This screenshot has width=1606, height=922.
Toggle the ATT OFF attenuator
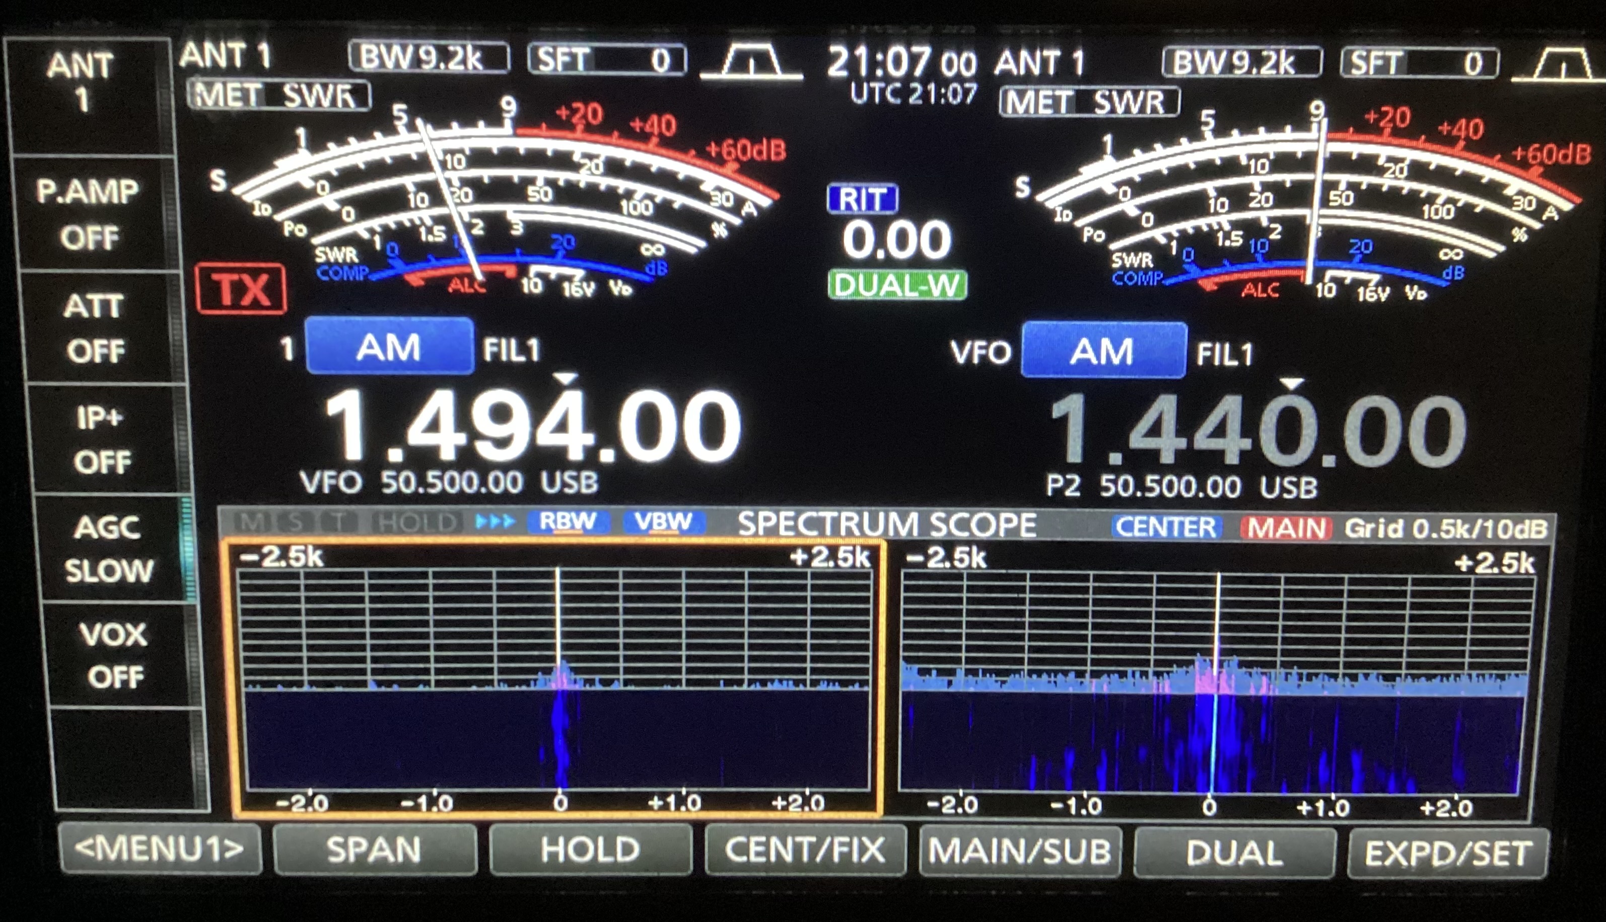click(x=94, y=328)
